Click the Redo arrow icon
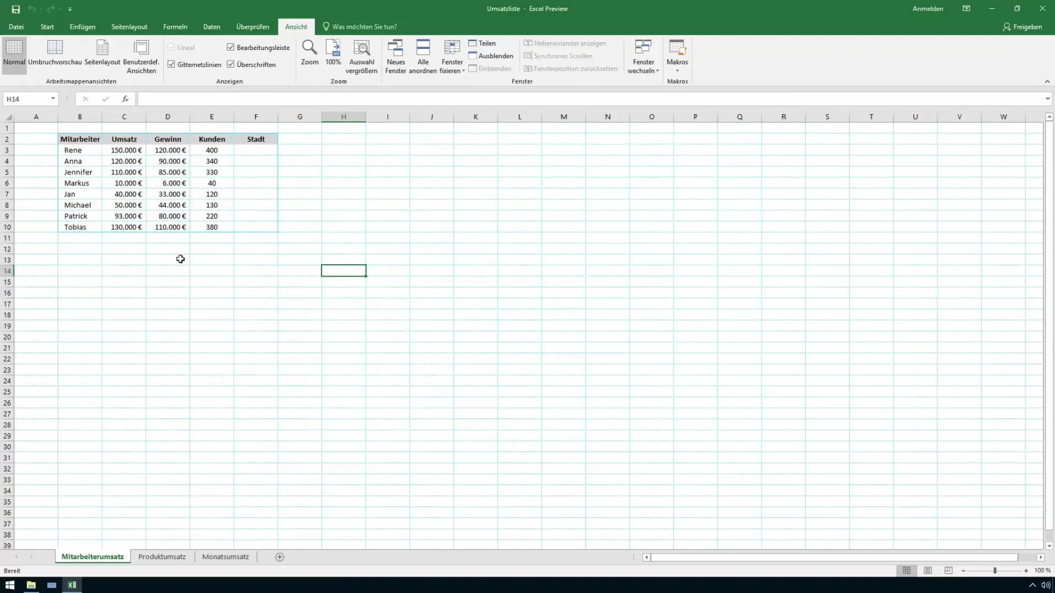 (51, 9)
